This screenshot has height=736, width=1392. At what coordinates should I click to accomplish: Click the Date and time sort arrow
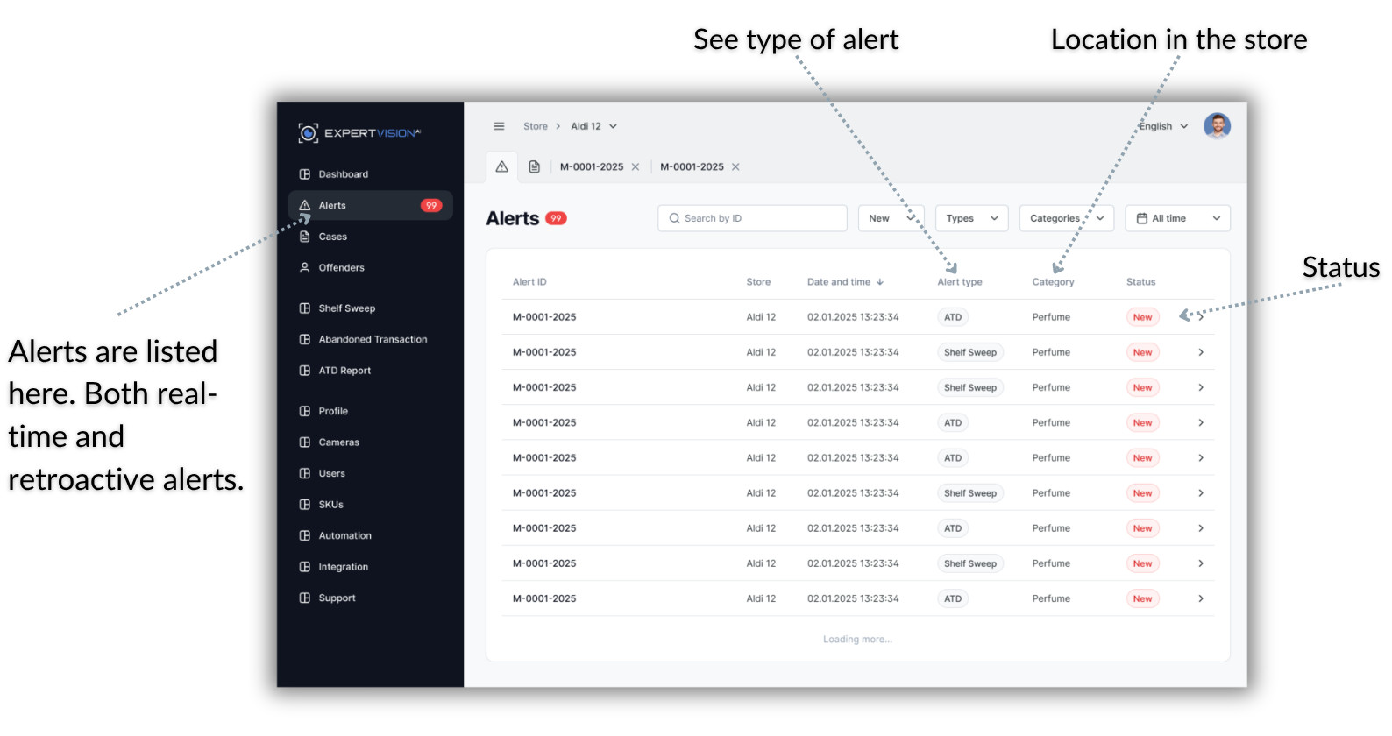(880, 282)
